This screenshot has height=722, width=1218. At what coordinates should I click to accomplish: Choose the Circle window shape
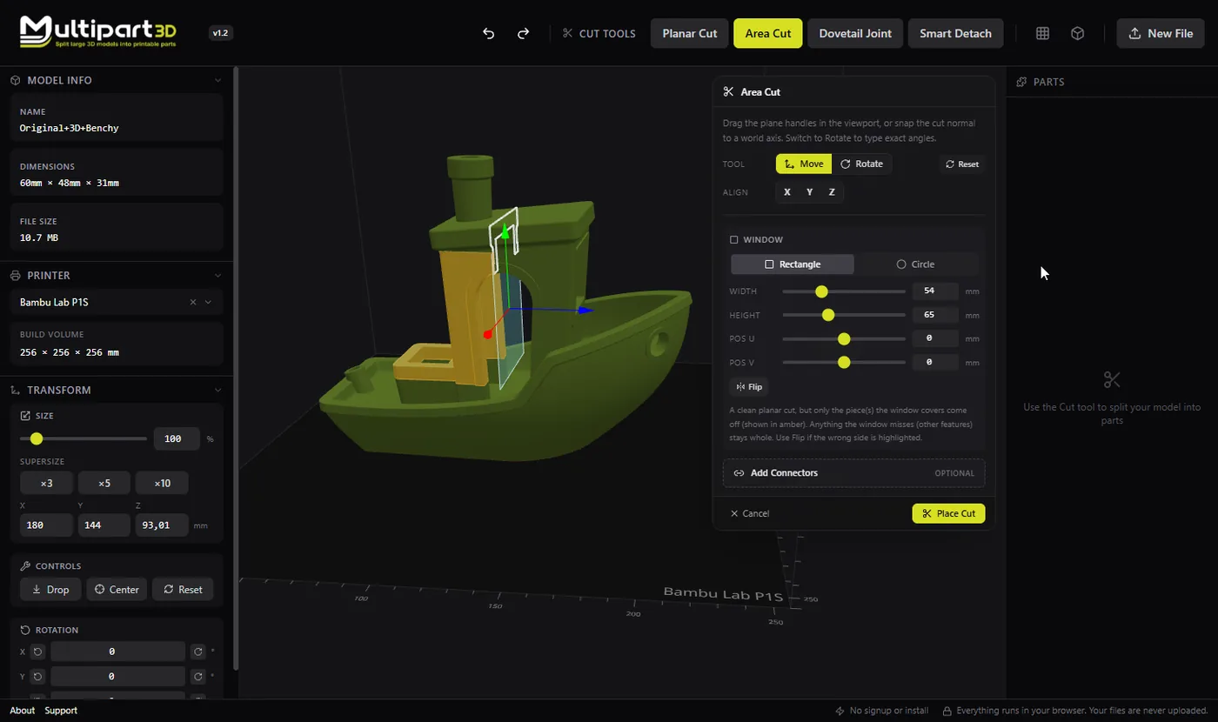[915, 264]
